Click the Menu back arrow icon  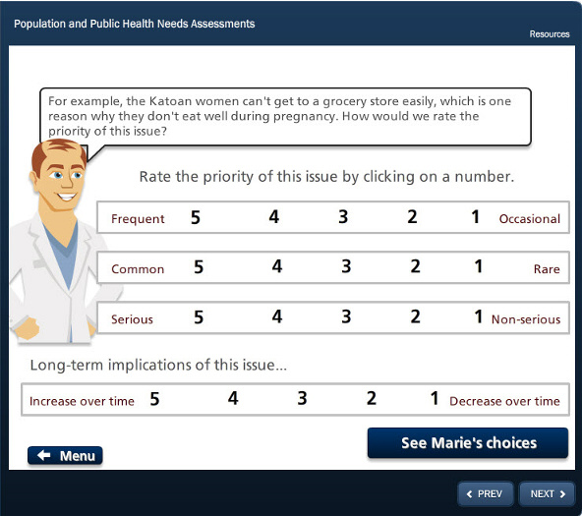(44, 455)
